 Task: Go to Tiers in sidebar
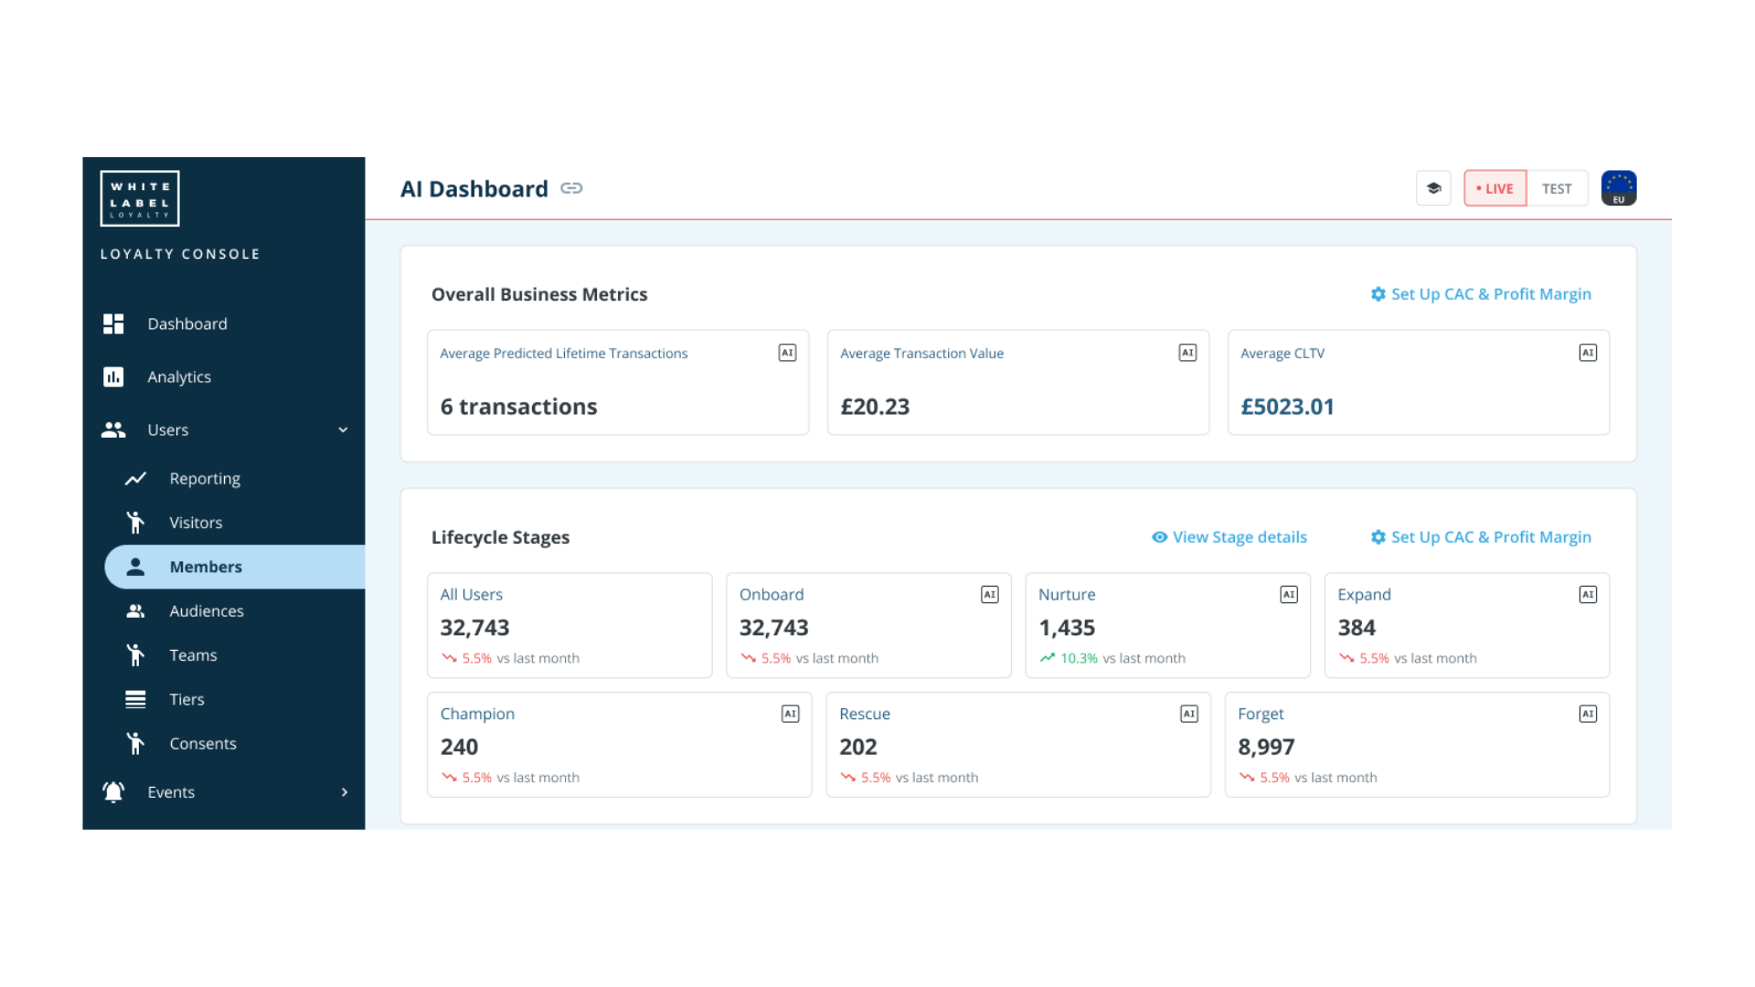tap(186, 699)
